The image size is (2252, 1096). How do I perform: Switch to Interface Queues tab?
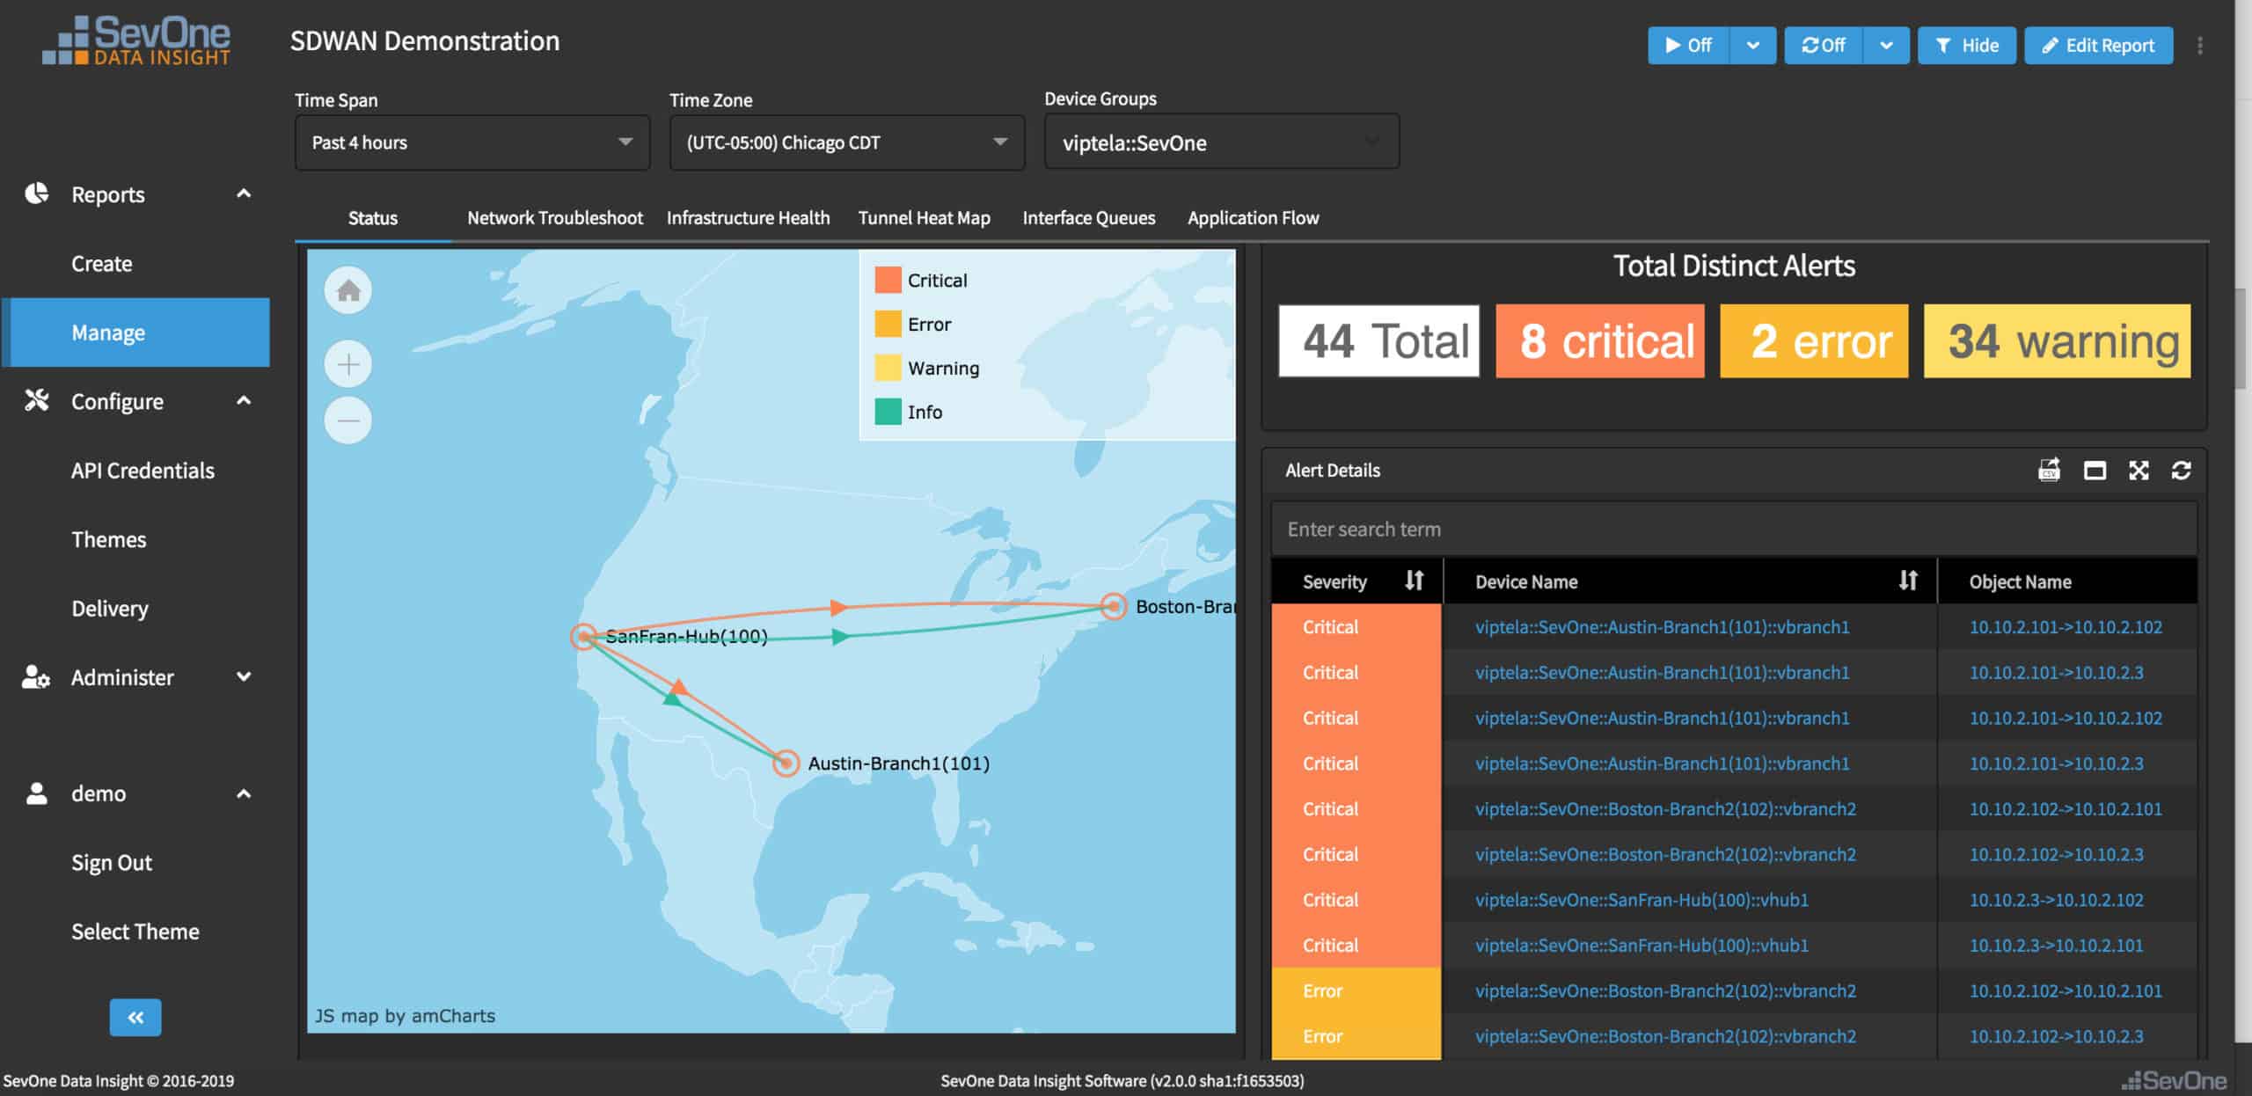[x=1088, y=218]
